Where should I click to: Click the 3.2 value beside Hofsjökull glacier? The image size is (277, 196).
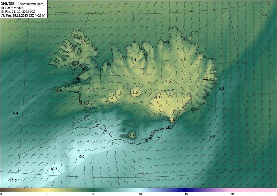[x=144, y=92]
